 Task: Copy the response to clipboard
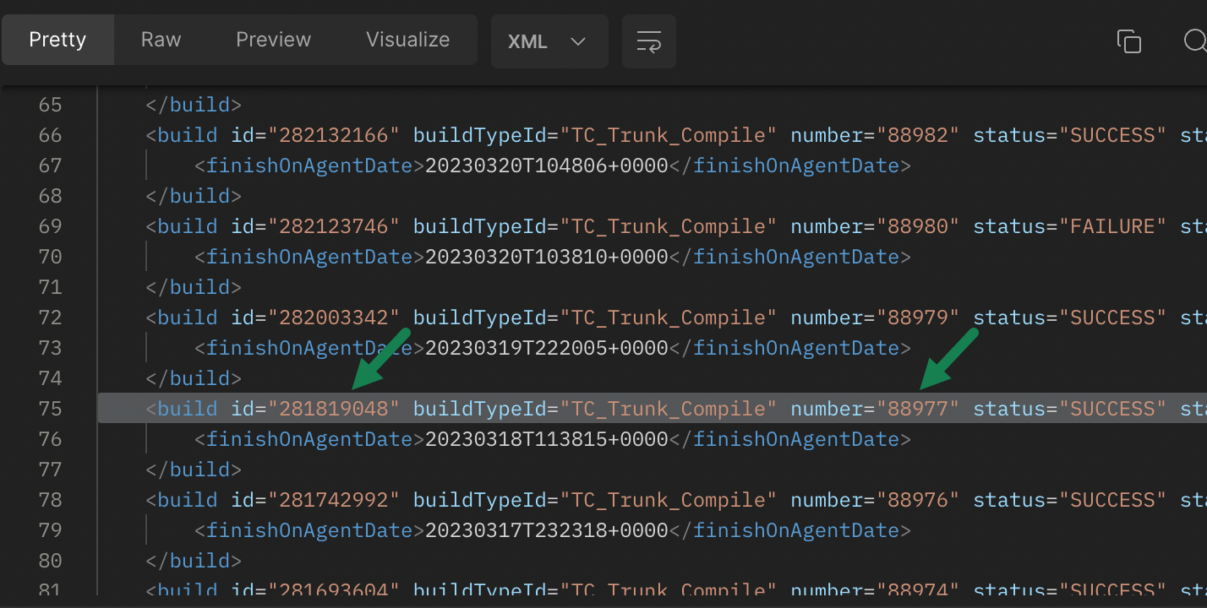1130,40
